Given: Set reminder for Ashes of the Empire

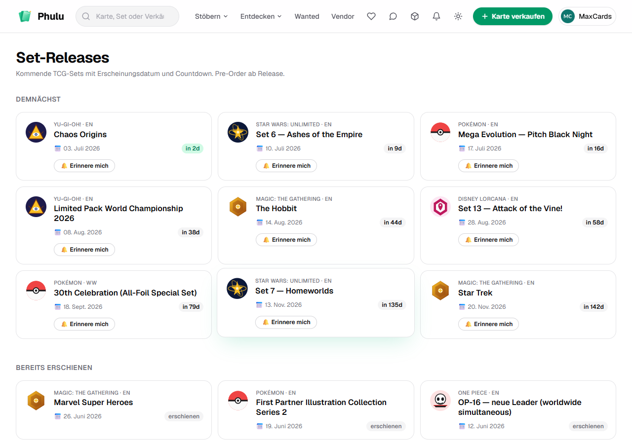Looking at the screenshot, I should pos(286,166).
